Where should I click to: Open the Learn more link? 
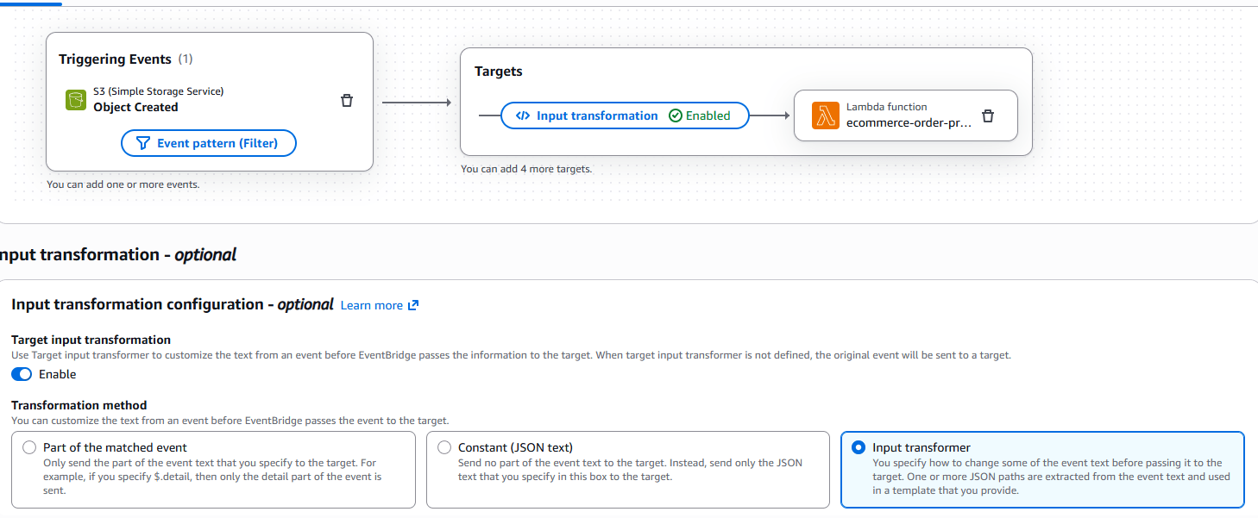point(371,305)
